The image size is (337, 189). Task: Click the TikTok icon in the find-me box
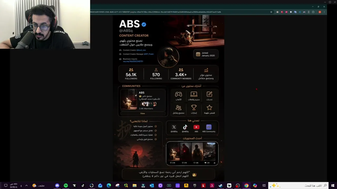point(185,127)
